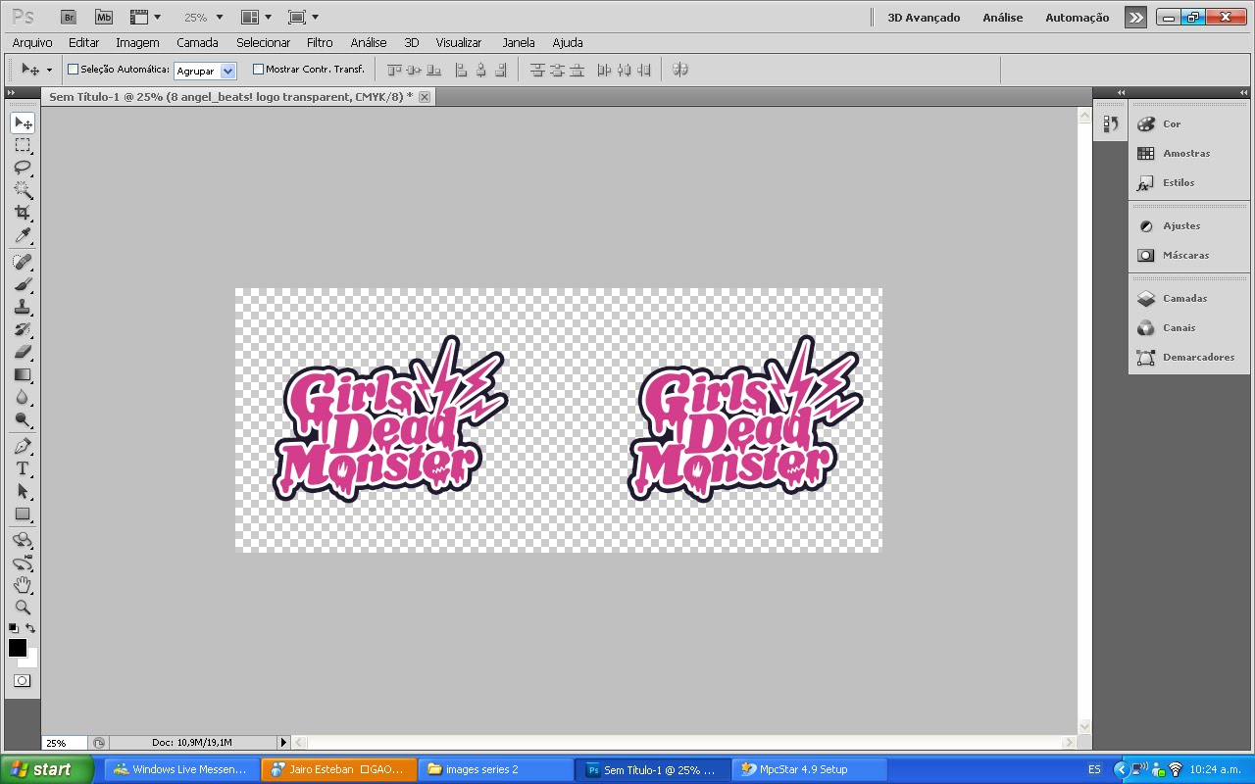
Task: Align top edges in options bar
Action: (x=394, y=70)
